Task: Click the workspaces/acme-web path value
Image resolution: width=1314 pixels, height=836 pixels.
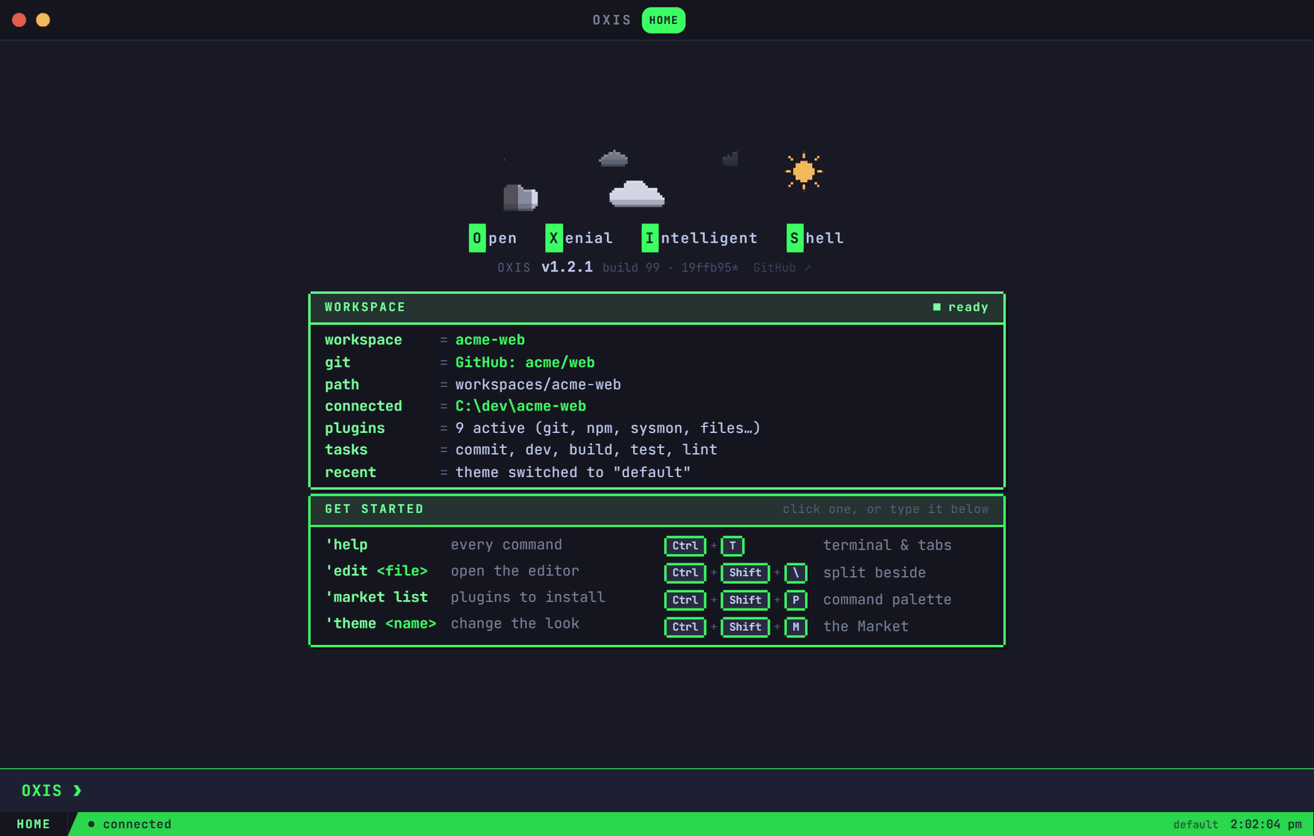Action: pyautogui.click(x=538, y=384)
